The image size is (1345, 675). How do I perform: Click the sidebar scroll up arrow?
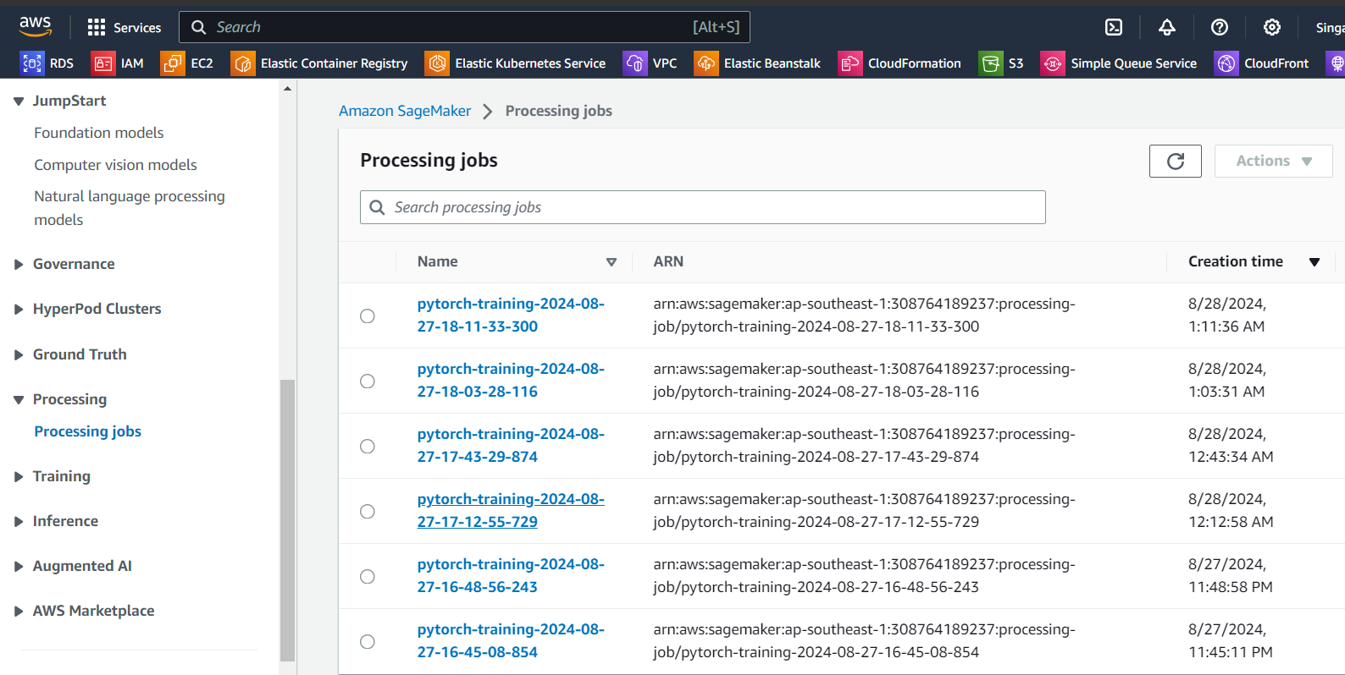[x=287, y=88]
